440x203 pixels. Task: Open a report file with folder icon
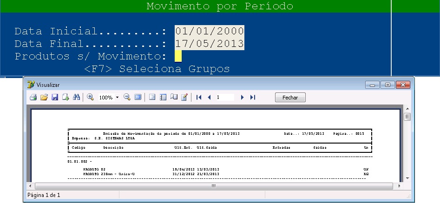pyautogui.click(x=44, y=98)
